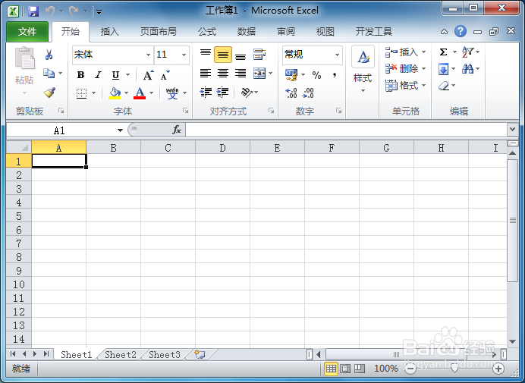Switch to the 开发工具 tab
The image size is (525, 383).
pyautogui.click(x=374, y=32)
